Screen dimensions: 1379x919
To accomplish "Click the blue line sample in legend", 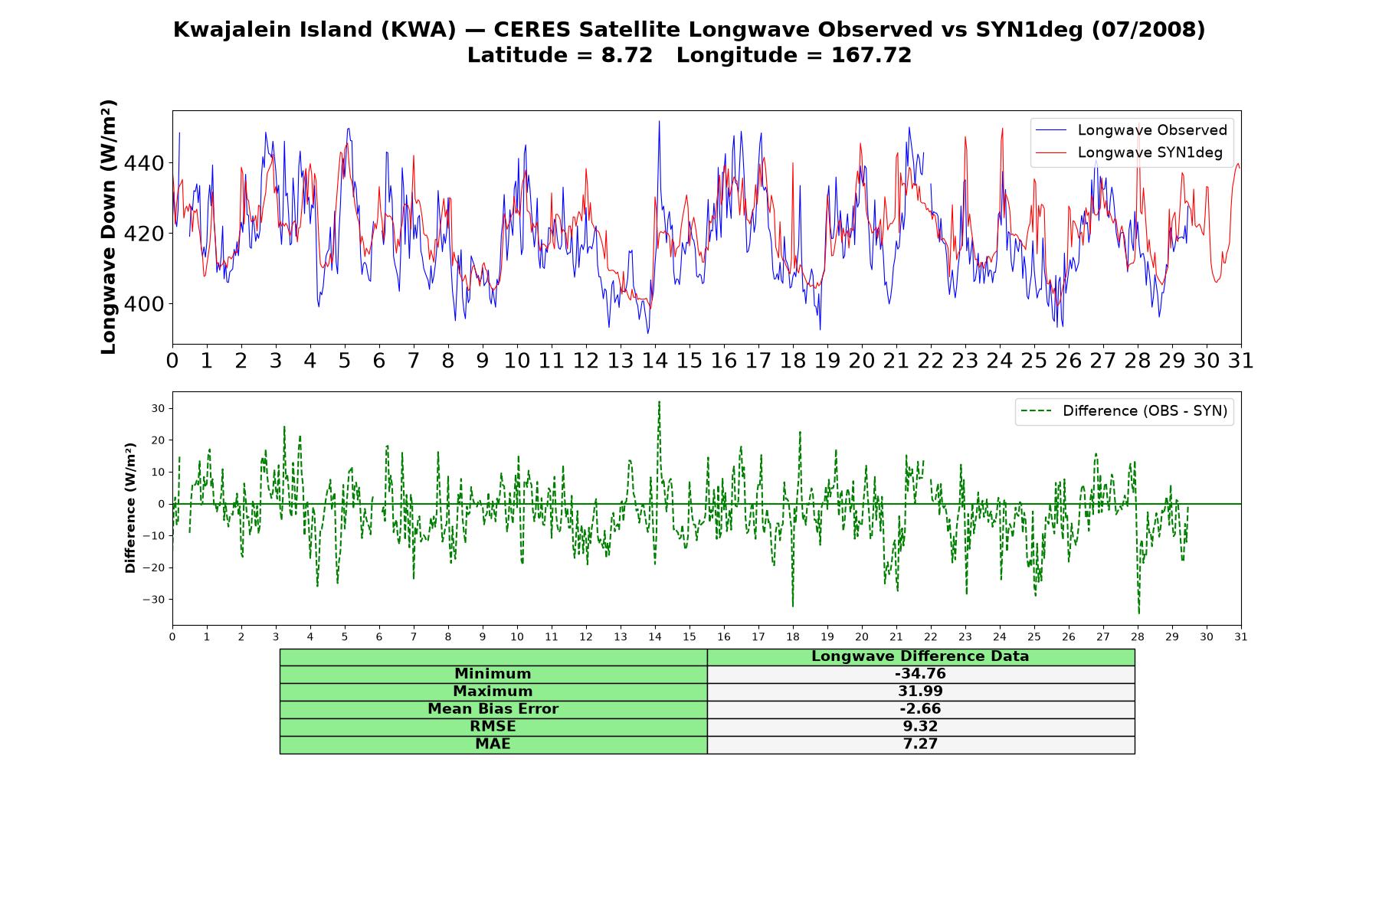I will pos(1050,130).
